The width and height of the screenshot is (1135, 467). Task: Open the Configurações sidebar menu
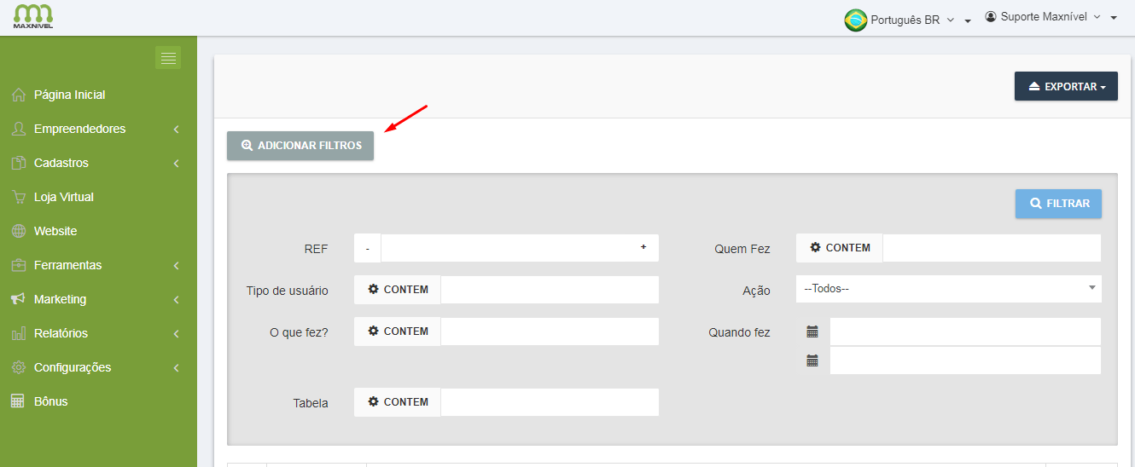point(73,367)
